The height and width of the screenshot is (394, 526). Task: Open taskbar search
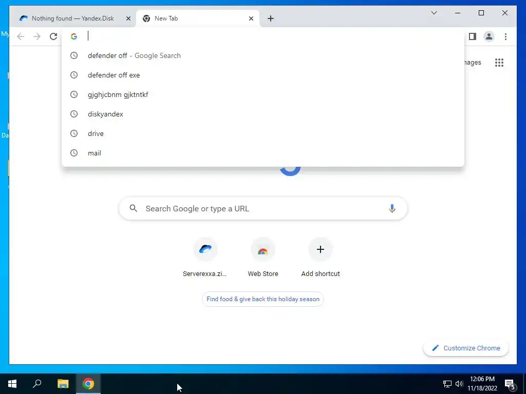[37, 384]
